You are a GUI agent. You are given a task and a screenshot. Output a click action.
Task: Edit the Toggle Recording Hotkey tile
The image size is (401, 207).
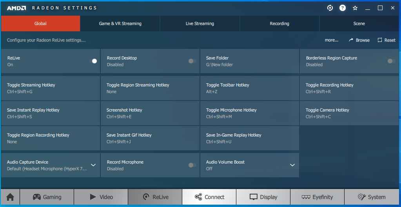[x=349, y=88]
